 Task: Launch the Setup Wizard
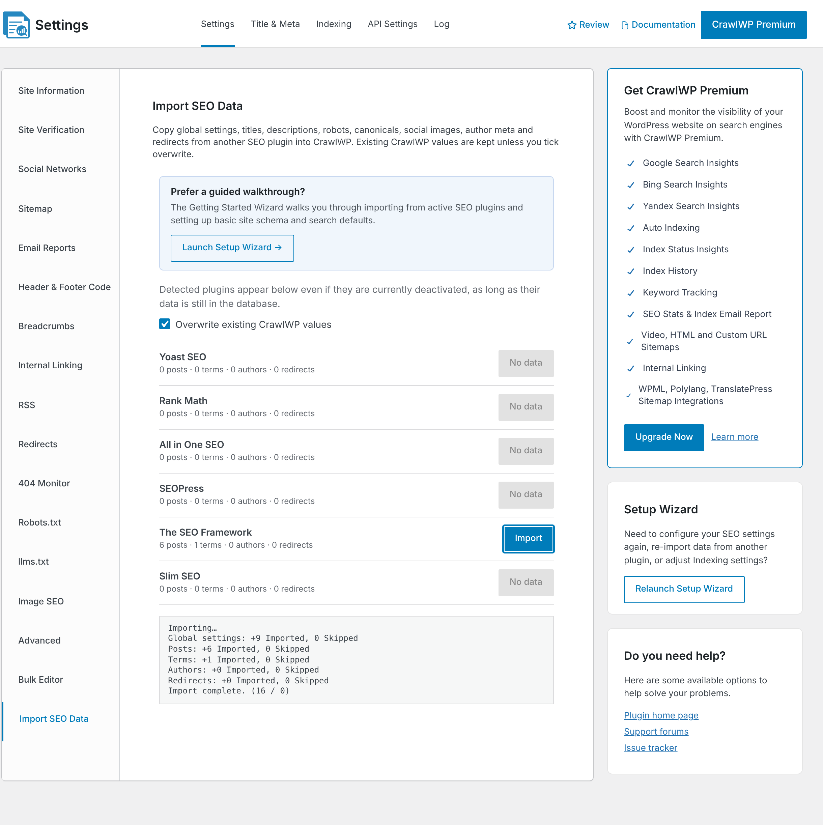(x=232, y=248)
